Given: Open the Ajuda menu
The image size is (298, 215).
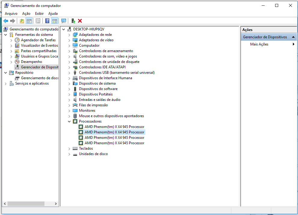Looking at the screenshot, I should [x=53, y=14].
